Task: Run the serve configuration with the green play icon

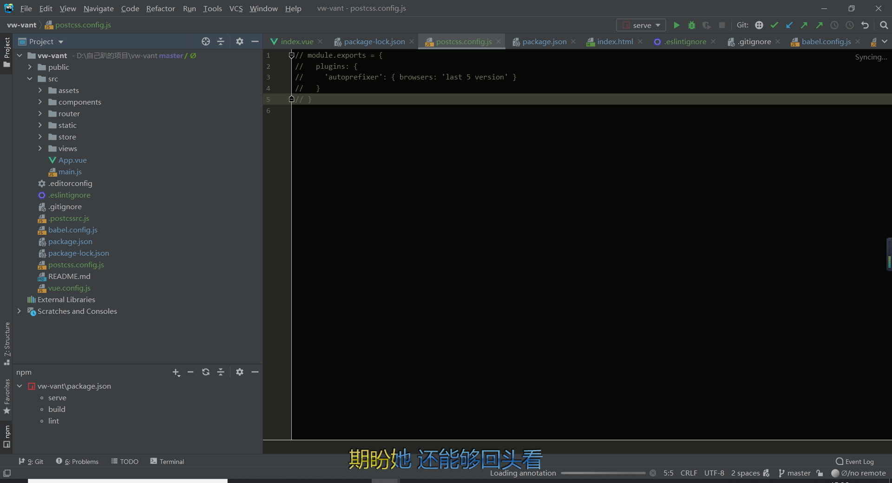Action: pos(676,25)
